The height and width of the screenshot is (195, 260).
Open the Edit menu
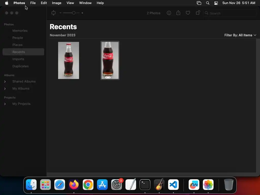[44, 3]
